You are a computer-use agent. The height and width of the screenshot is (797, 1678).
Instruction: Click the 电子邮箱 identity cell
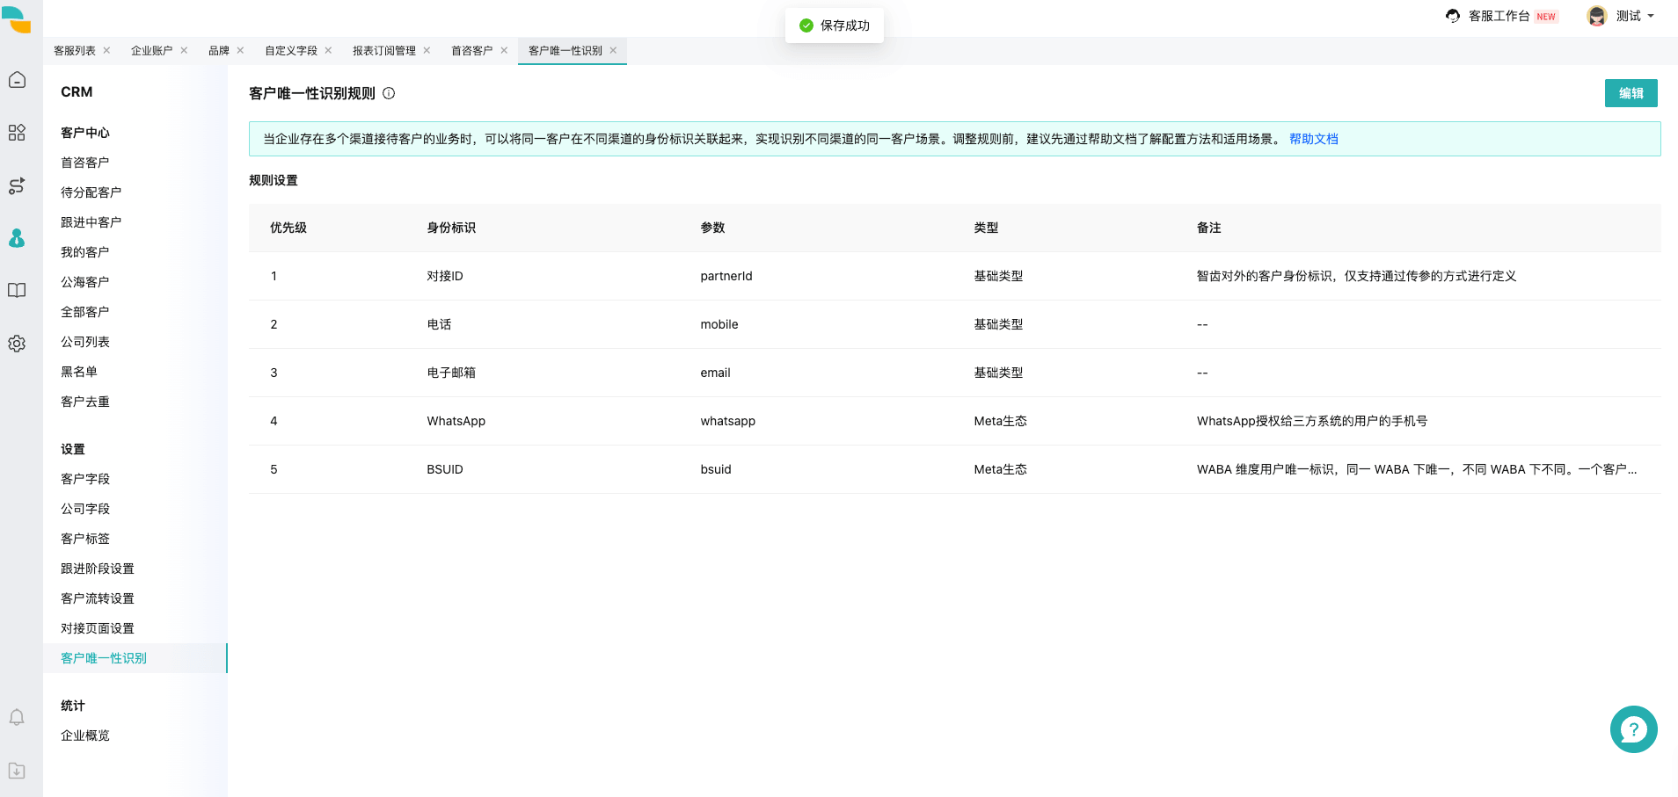(x=451, y=373)
